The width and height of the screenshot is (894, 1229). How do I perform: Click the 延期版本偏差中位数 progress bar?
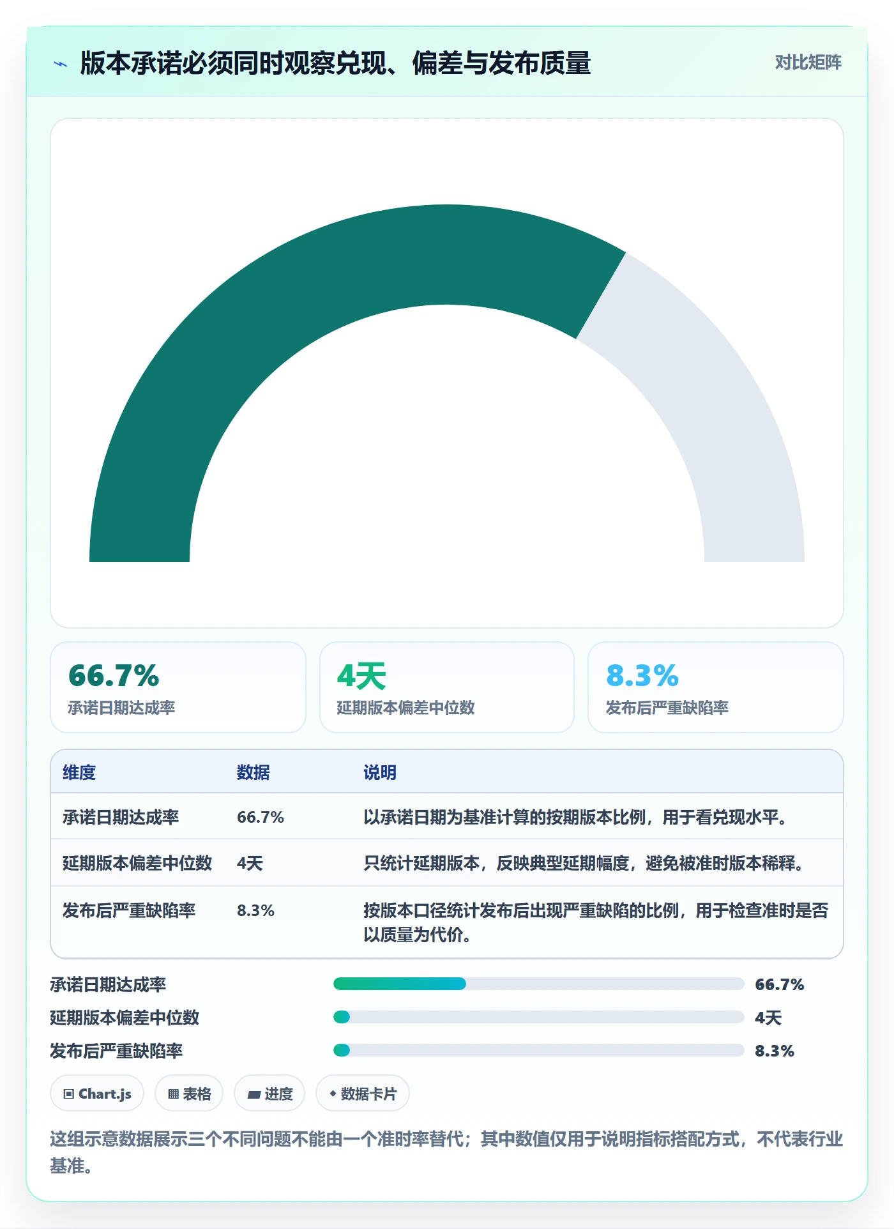539,1017
